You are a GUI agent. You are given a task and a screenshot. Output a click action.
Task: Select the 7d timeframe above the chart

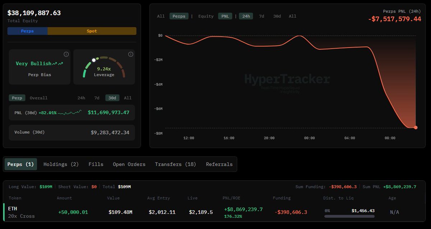point(261,16)
